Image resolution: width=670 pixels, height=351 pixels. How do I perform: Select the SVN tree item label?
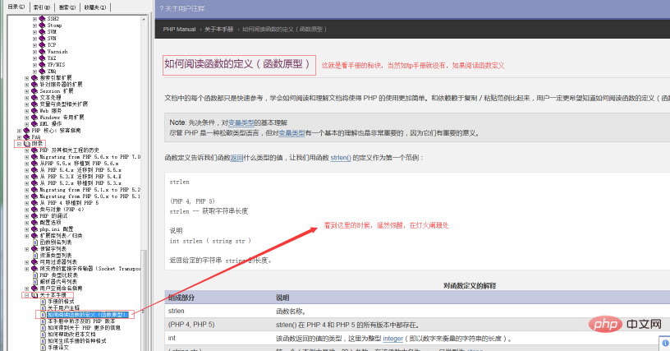52,39
